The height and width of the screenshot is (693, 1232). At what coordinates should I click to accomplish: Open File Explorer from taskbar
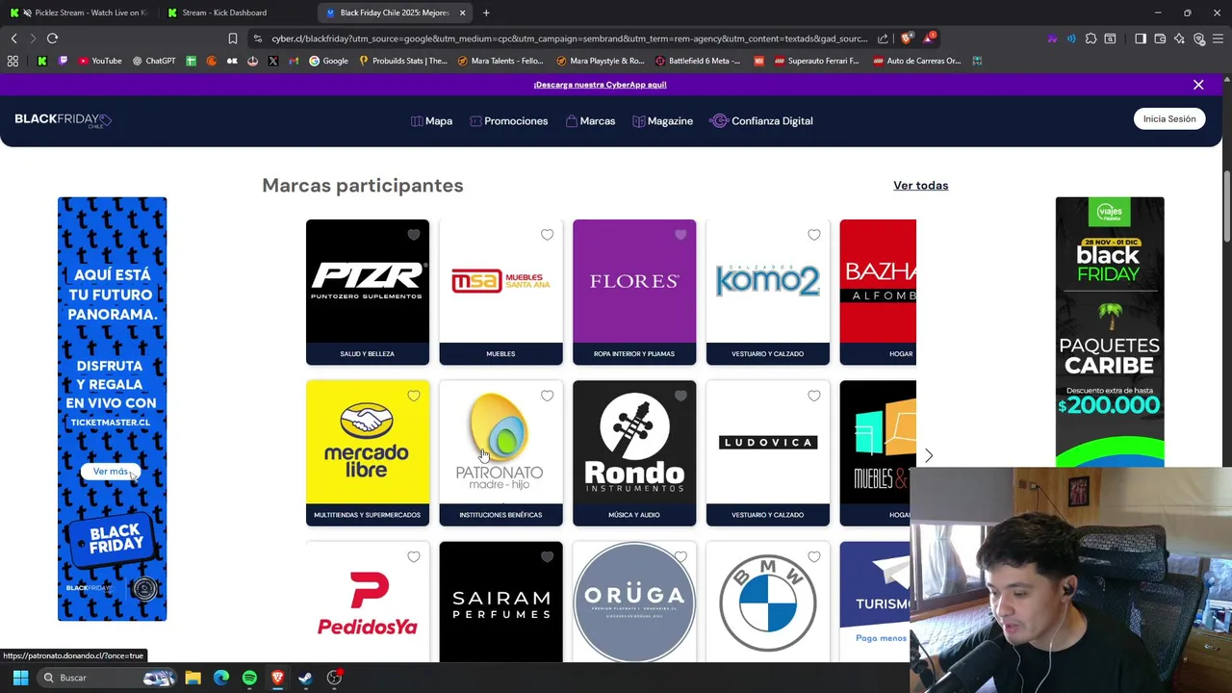pos(192,678)
